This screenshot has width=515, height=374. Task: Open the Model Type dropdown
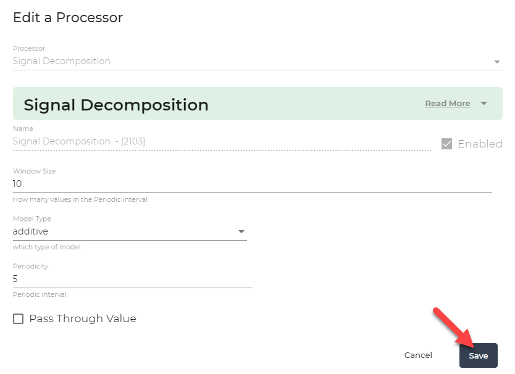tap(241, 231)
